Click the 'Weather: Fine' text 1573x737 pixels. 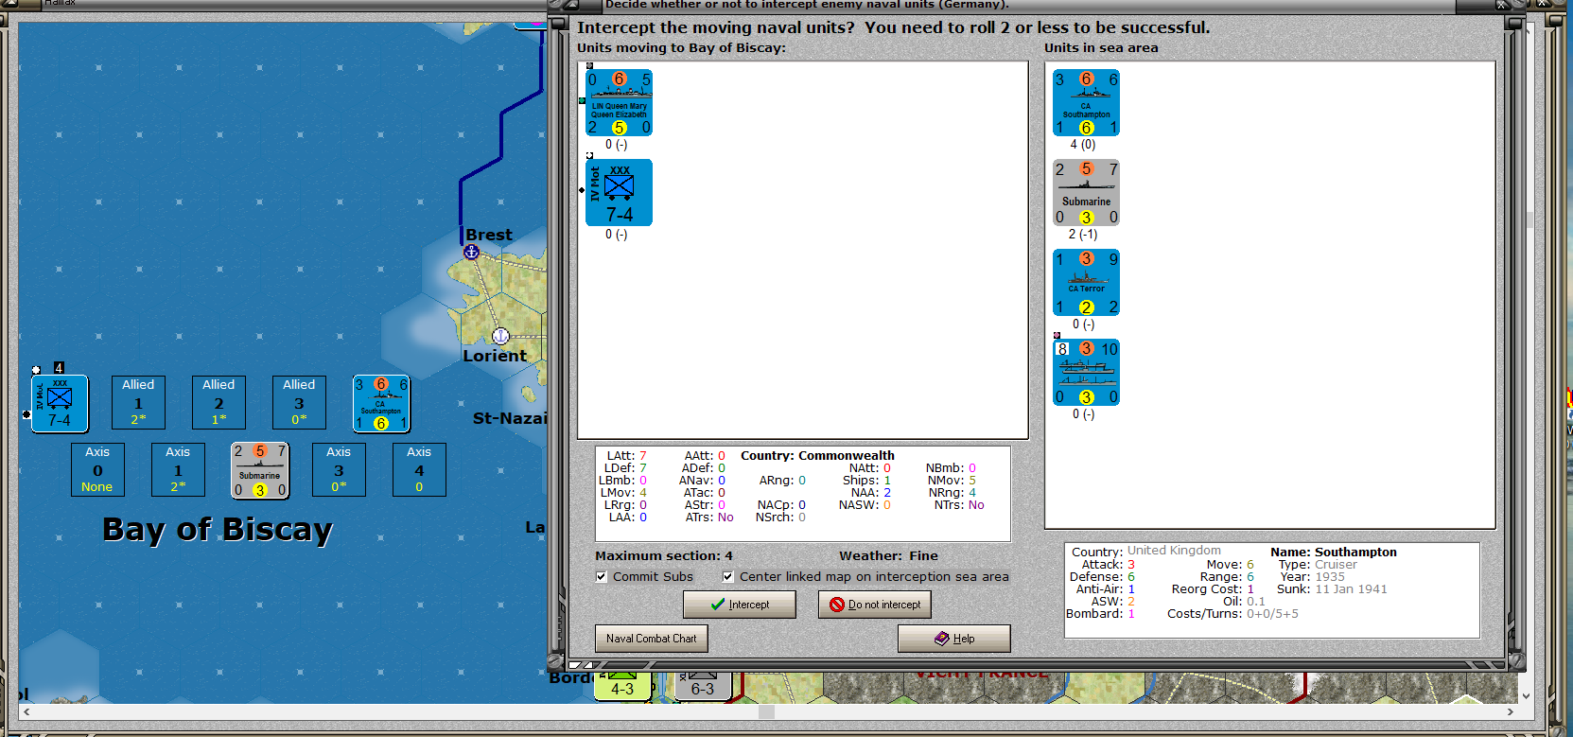[888, 556]
